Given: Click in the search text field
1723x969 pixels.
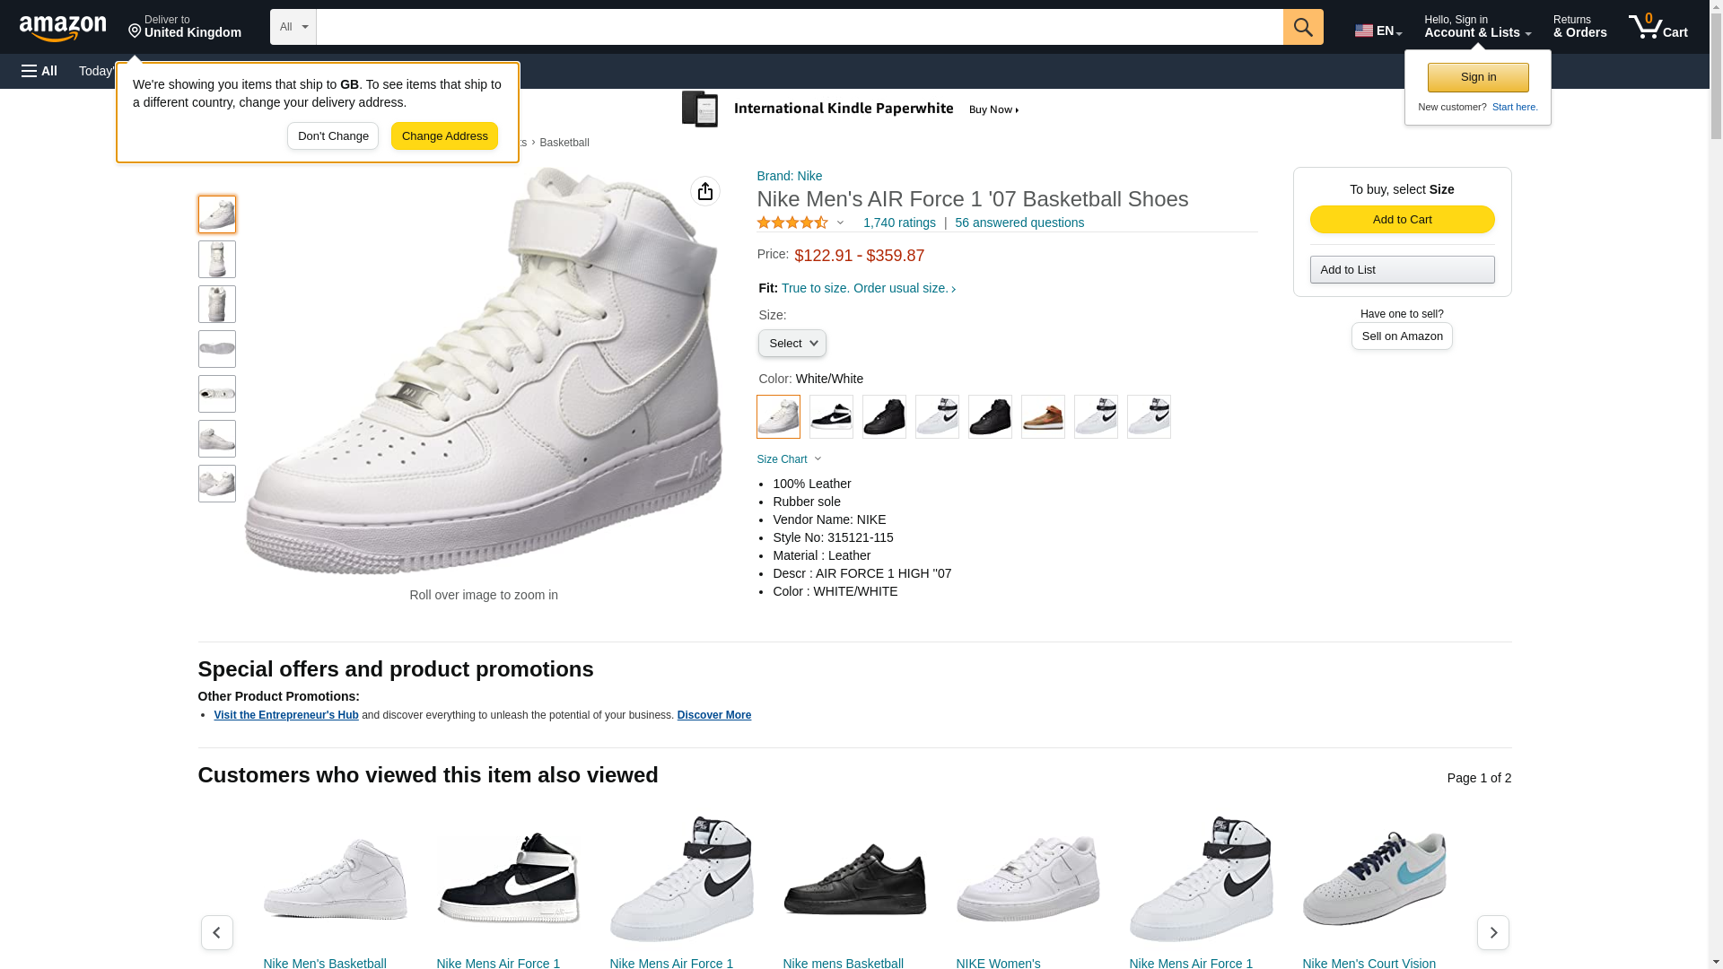Looking at the screenshot, I should tap(799, 27).
